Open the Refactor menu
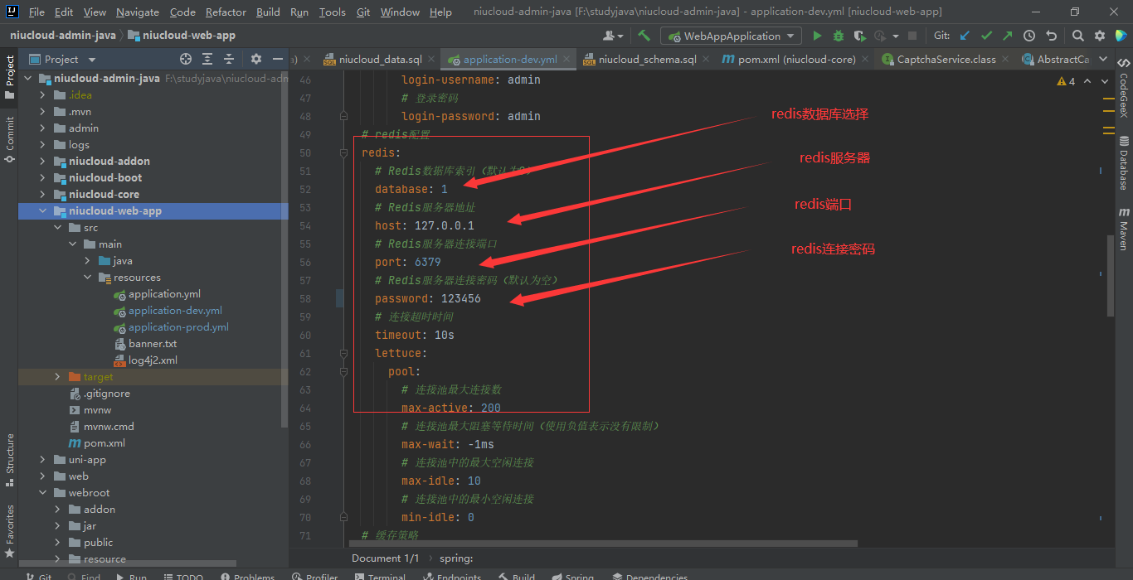 [x=226, y=12]
